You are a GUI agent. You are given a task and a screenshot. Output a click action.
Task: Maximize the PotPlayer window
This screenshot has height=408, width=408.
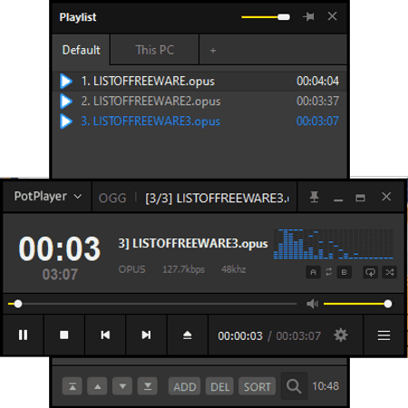point(360,198)
